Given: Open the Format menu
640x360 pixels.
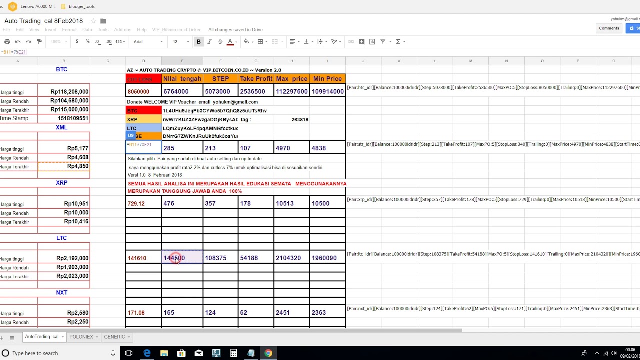Looking at the screenshot, I should coord(69,30).
